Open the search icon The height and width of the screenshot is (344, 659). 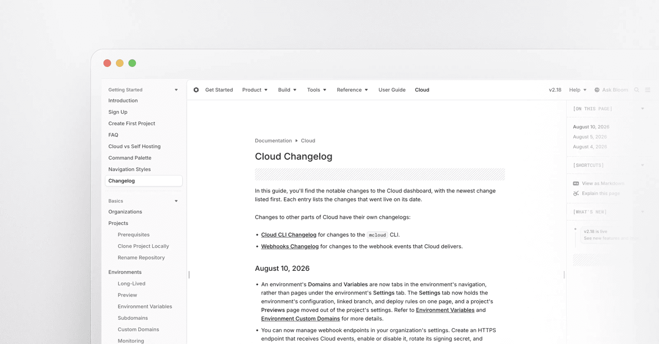[636, 90]
